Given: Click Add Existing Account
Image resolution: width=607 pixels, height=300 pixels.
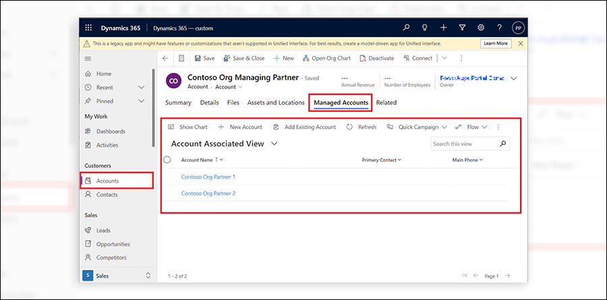Looking at the screenshot, I should coord(305,127).
